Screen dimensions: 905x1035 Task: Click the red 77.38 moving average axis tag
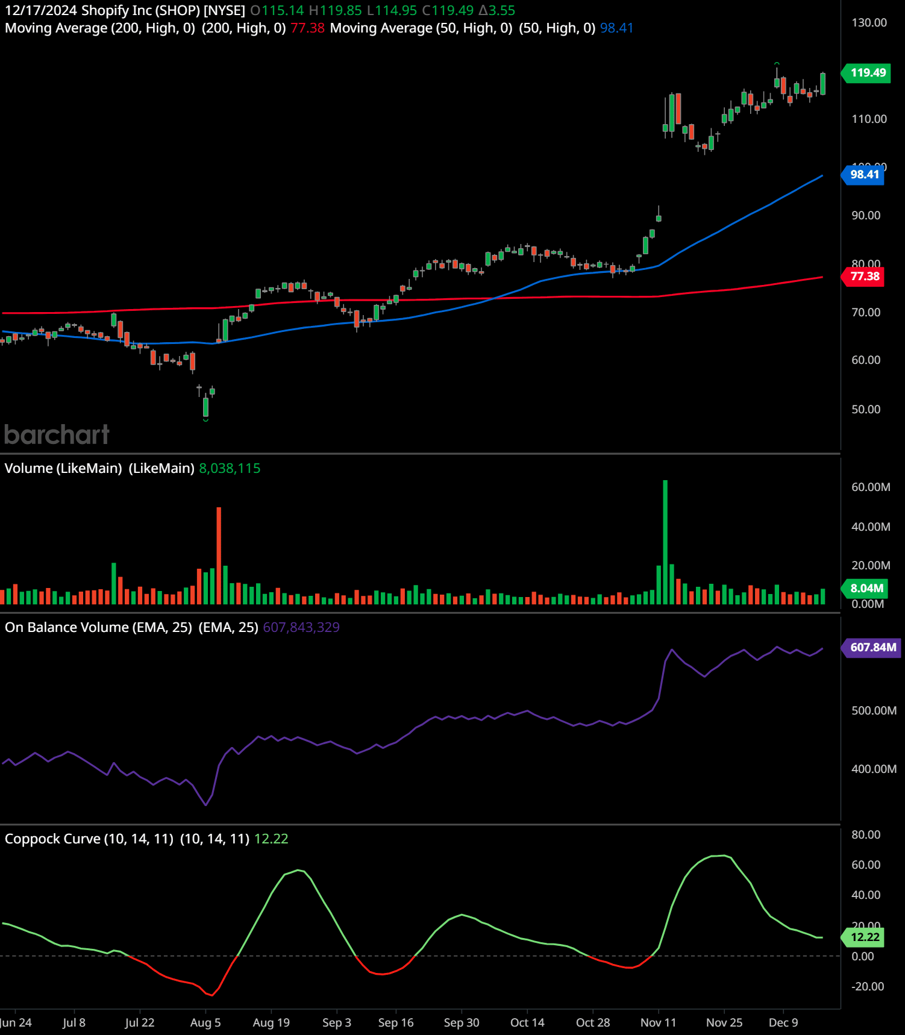pos(864,277)
